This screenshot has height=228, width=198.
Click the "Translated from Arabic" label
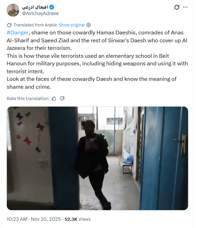35,25
